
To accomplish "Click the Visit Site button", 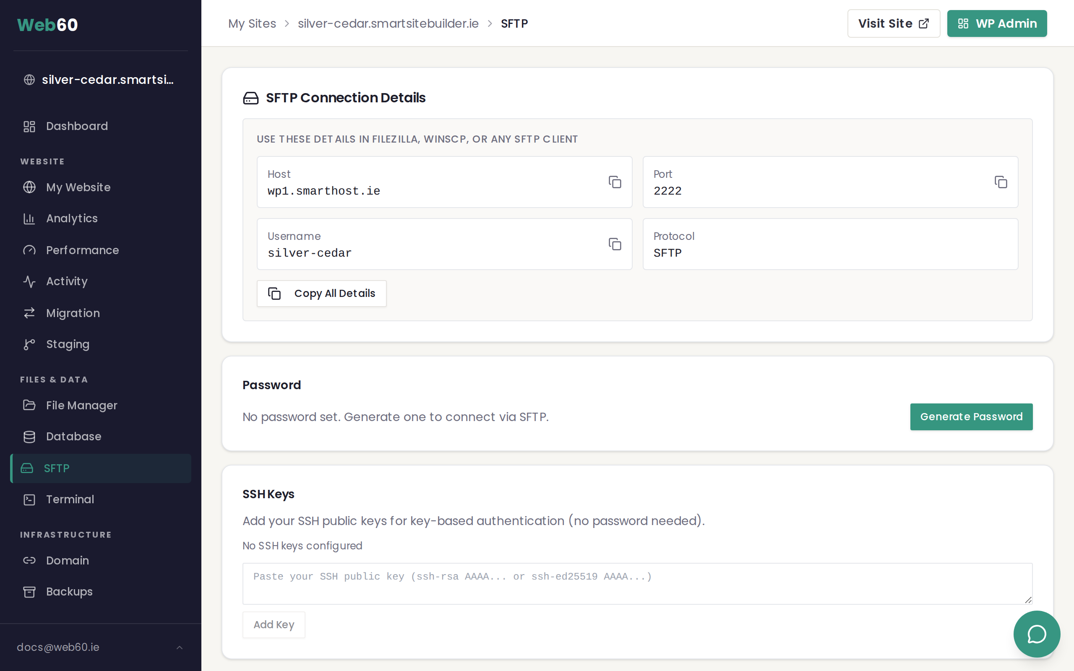I will pyautogui.click(x=893, y=23).
